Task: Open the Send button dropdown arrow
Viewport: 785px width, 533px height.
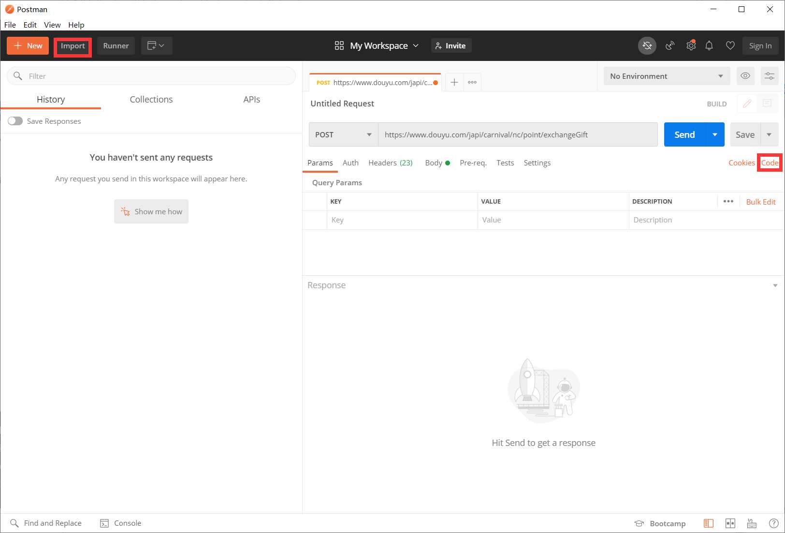Action: 715,134
